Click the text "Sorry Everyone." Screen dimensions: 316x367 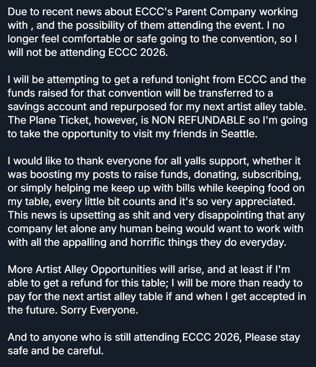point(99,310)
